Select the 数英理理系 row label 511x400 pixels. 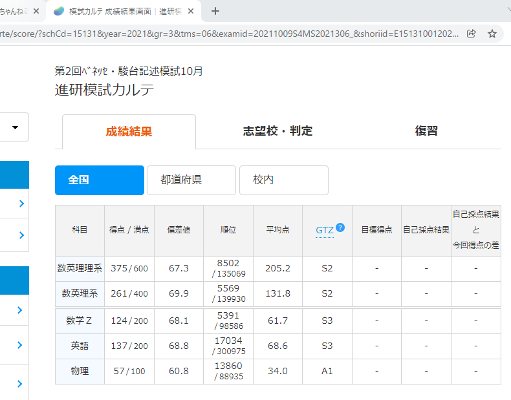click(x=80, y=268)
